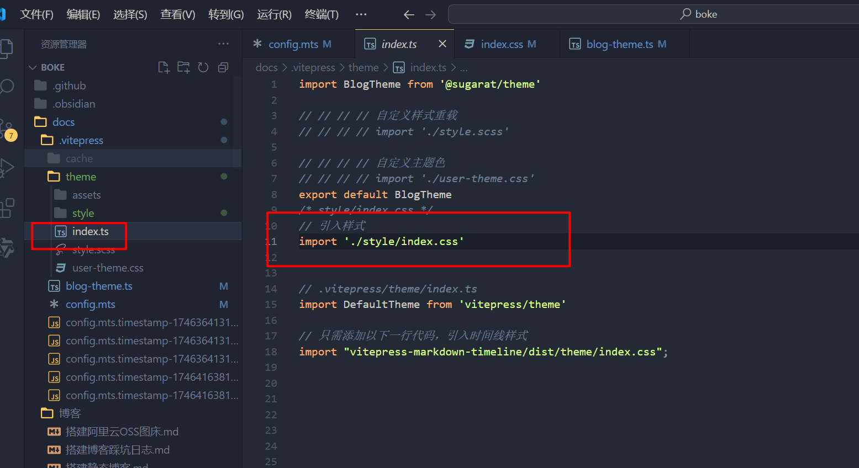Collapse the docs folder

(63, 122)
